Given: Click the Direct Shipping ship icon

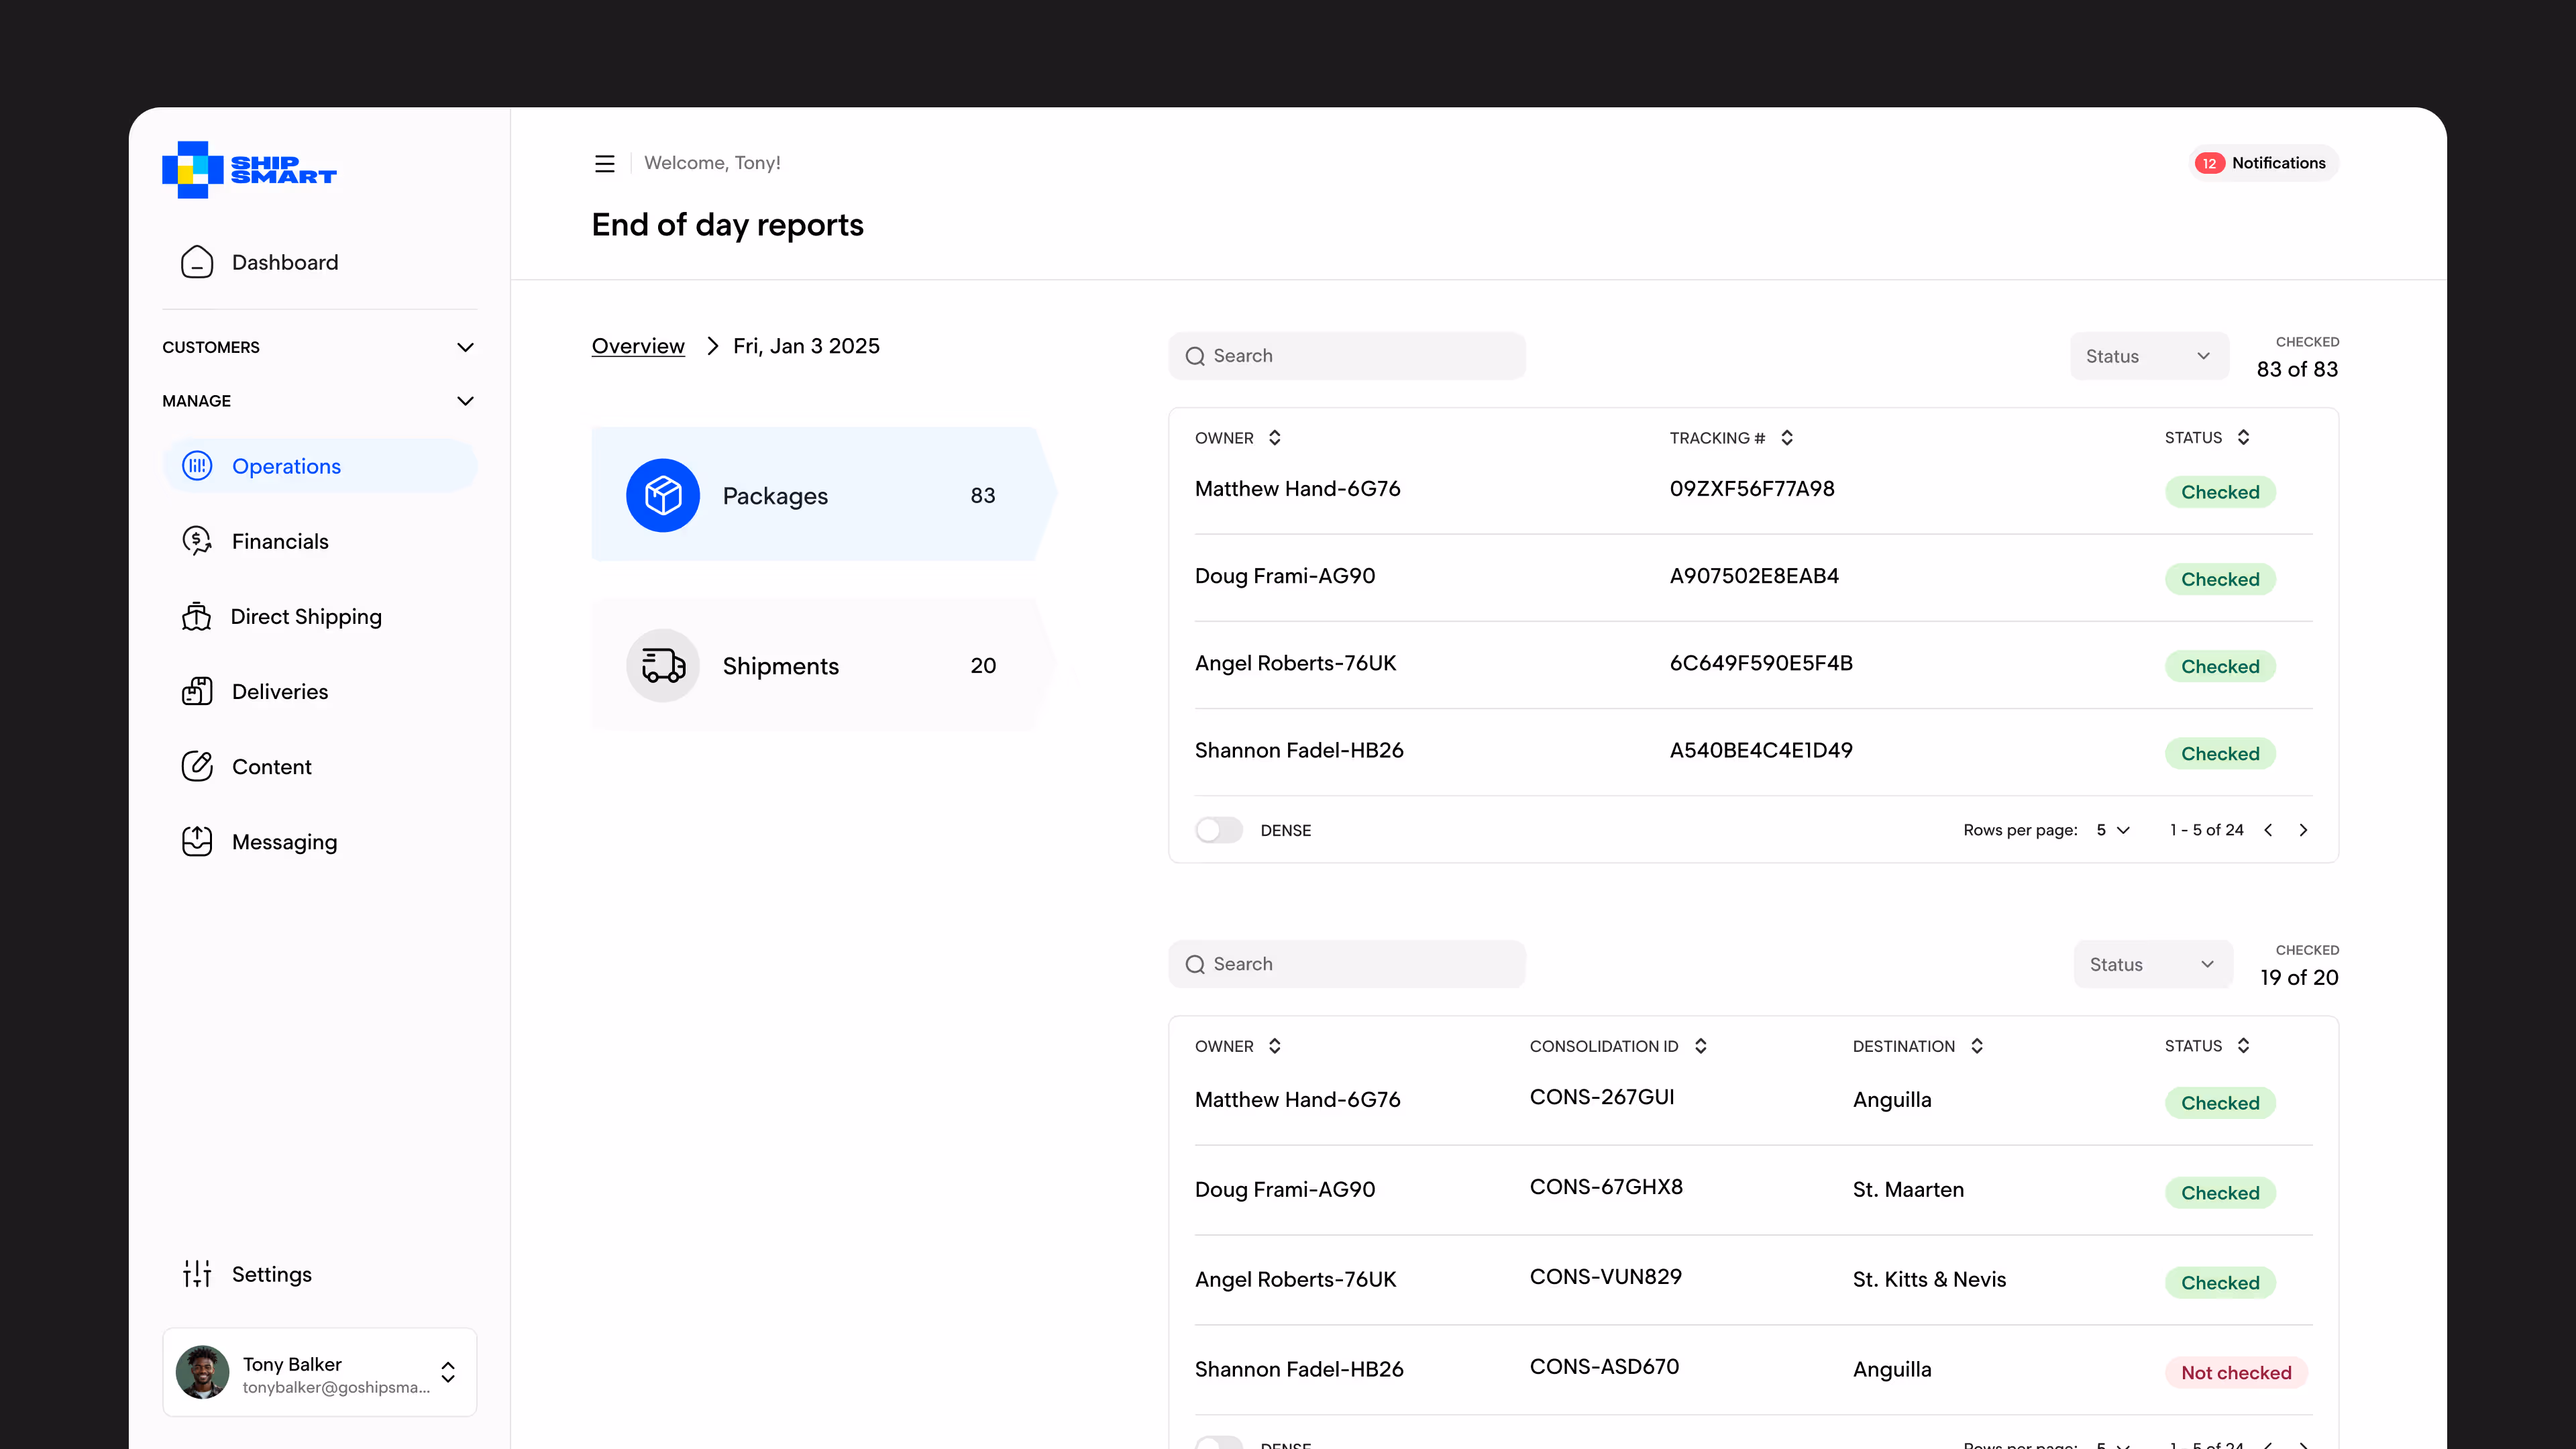Looking at the screenshot, I should [197, 616].
